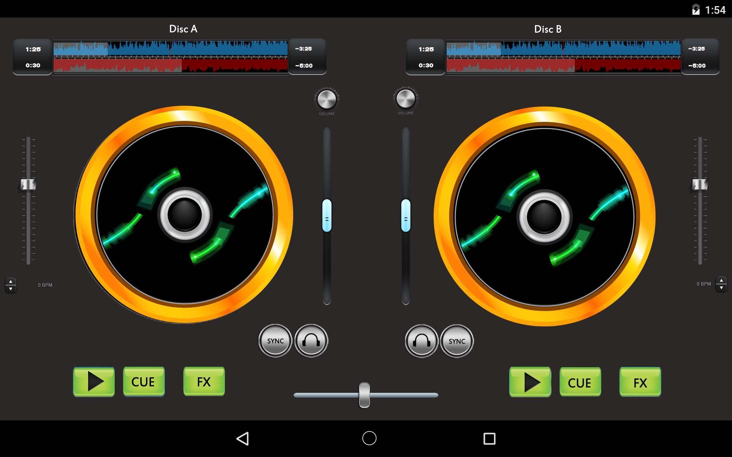
Task: Decrease Disc B BPM with down arrow
Action: (x=721, y=288)
